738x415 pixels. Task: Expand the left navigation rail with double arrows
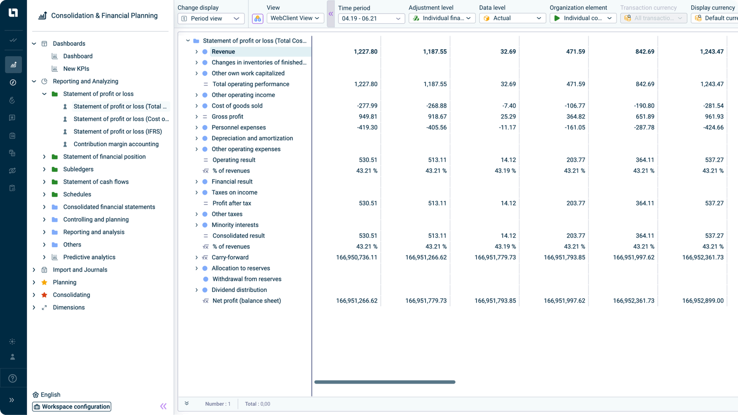pyautogui.click(x=12, y=400)
